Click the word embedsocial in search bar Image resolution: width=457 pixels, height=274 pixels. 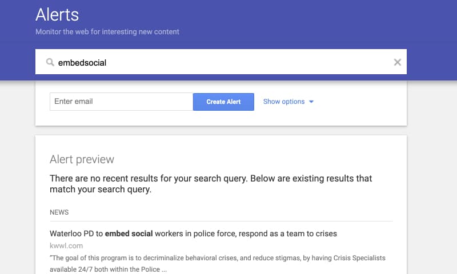point(82,63)
